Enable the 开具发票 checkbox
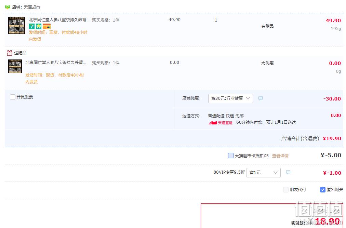The height and width of the screenshot is (228, 346). (x=13, y=97)
